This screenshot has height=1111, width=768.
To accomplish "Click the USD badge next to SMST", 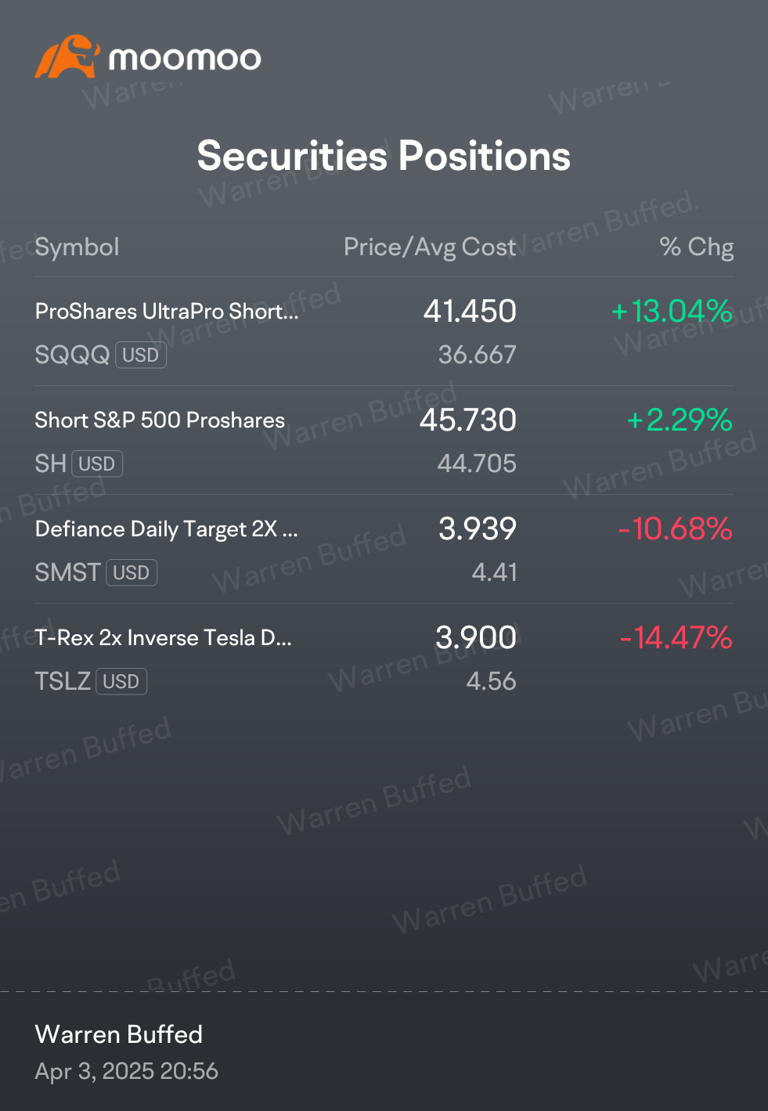I will [132, 572].
